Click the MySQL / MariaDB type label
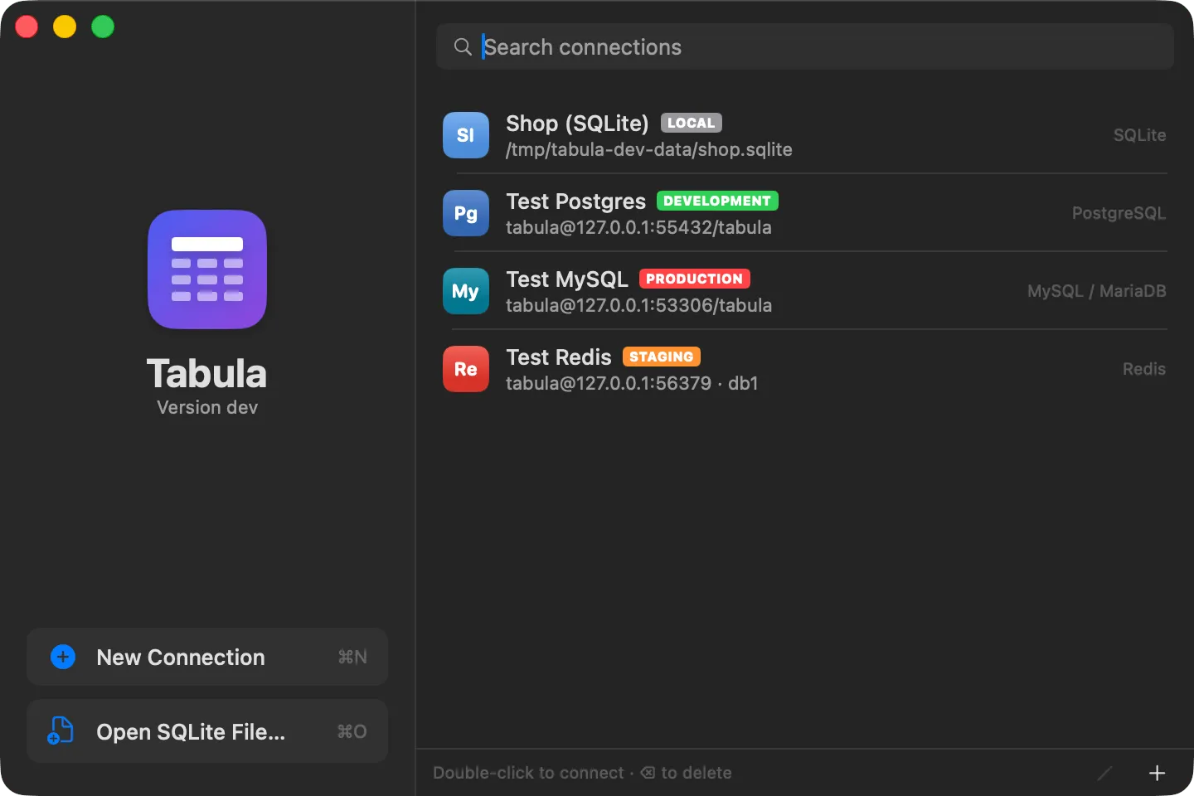 pyautogui.click(x=1096, y=291)
